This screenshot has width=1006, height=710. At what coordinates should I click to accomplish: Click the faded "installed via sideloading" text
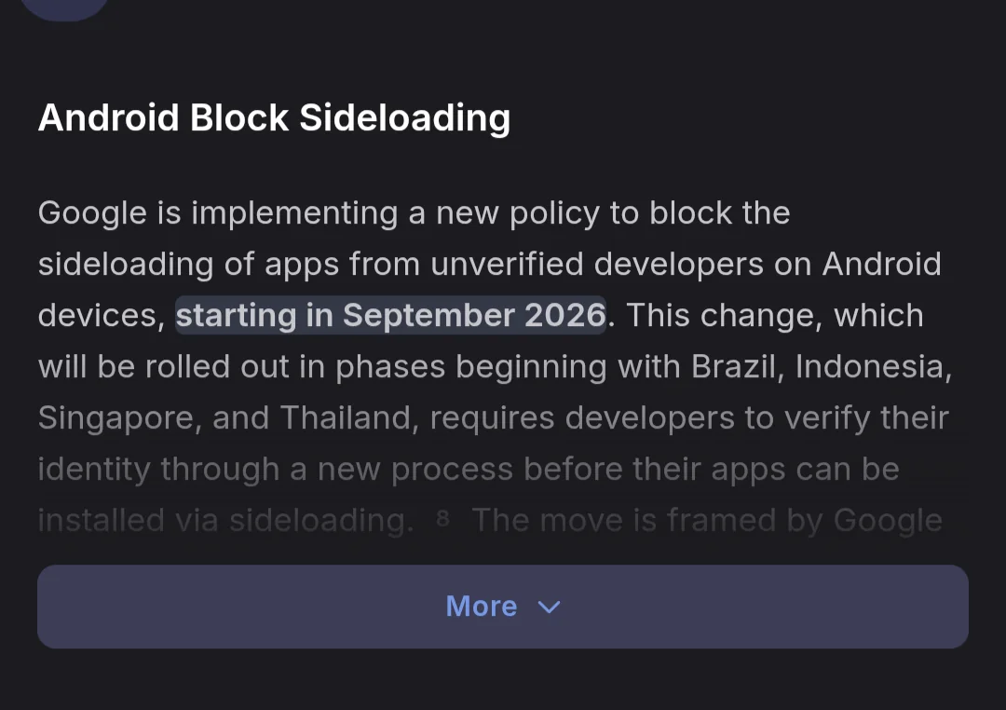(225, 520)
